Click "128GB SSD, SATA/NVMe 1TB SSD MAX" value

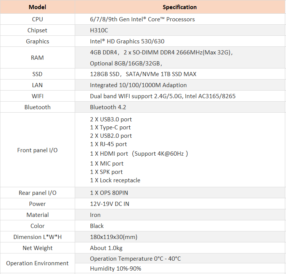click(143, 74)
